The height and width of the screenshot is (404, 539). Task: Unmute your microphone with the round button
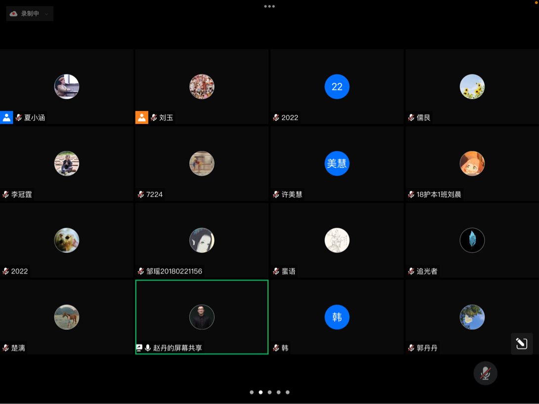[485, 373]
